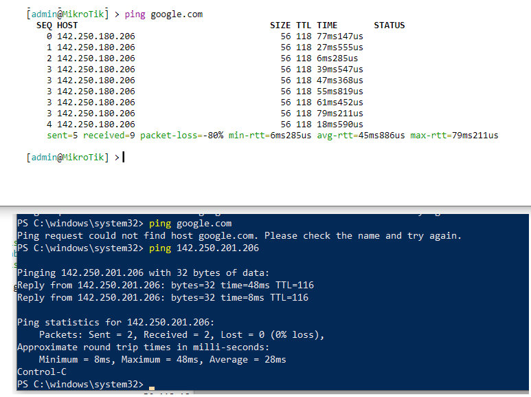Click the SIZE column header
Viewport: 531px width, 397px height.
(x=280, y=25)
